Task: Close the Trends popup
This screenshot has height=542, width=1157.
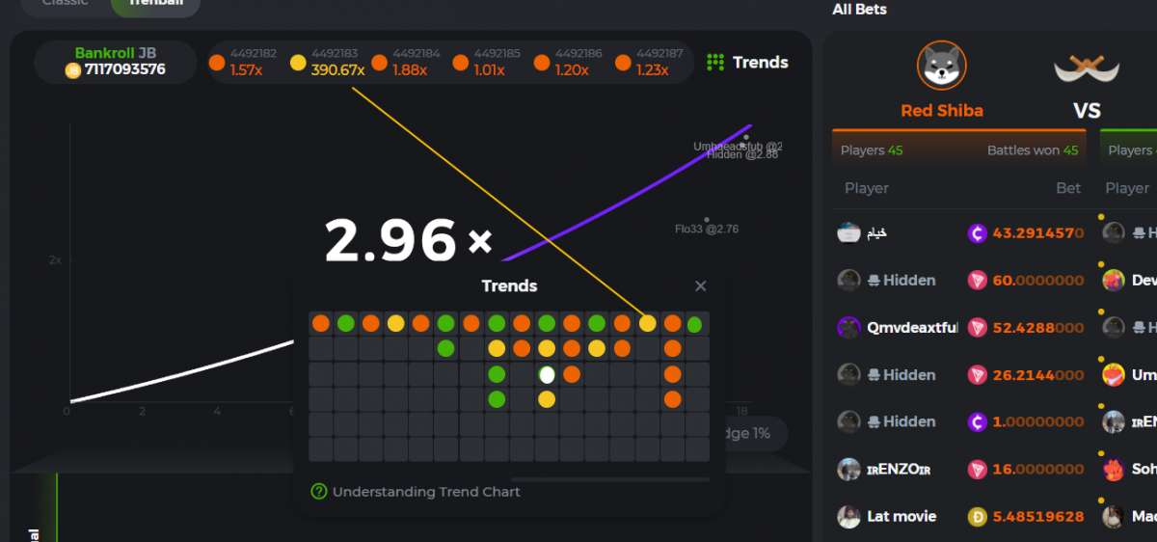Action: coord(701,285)
